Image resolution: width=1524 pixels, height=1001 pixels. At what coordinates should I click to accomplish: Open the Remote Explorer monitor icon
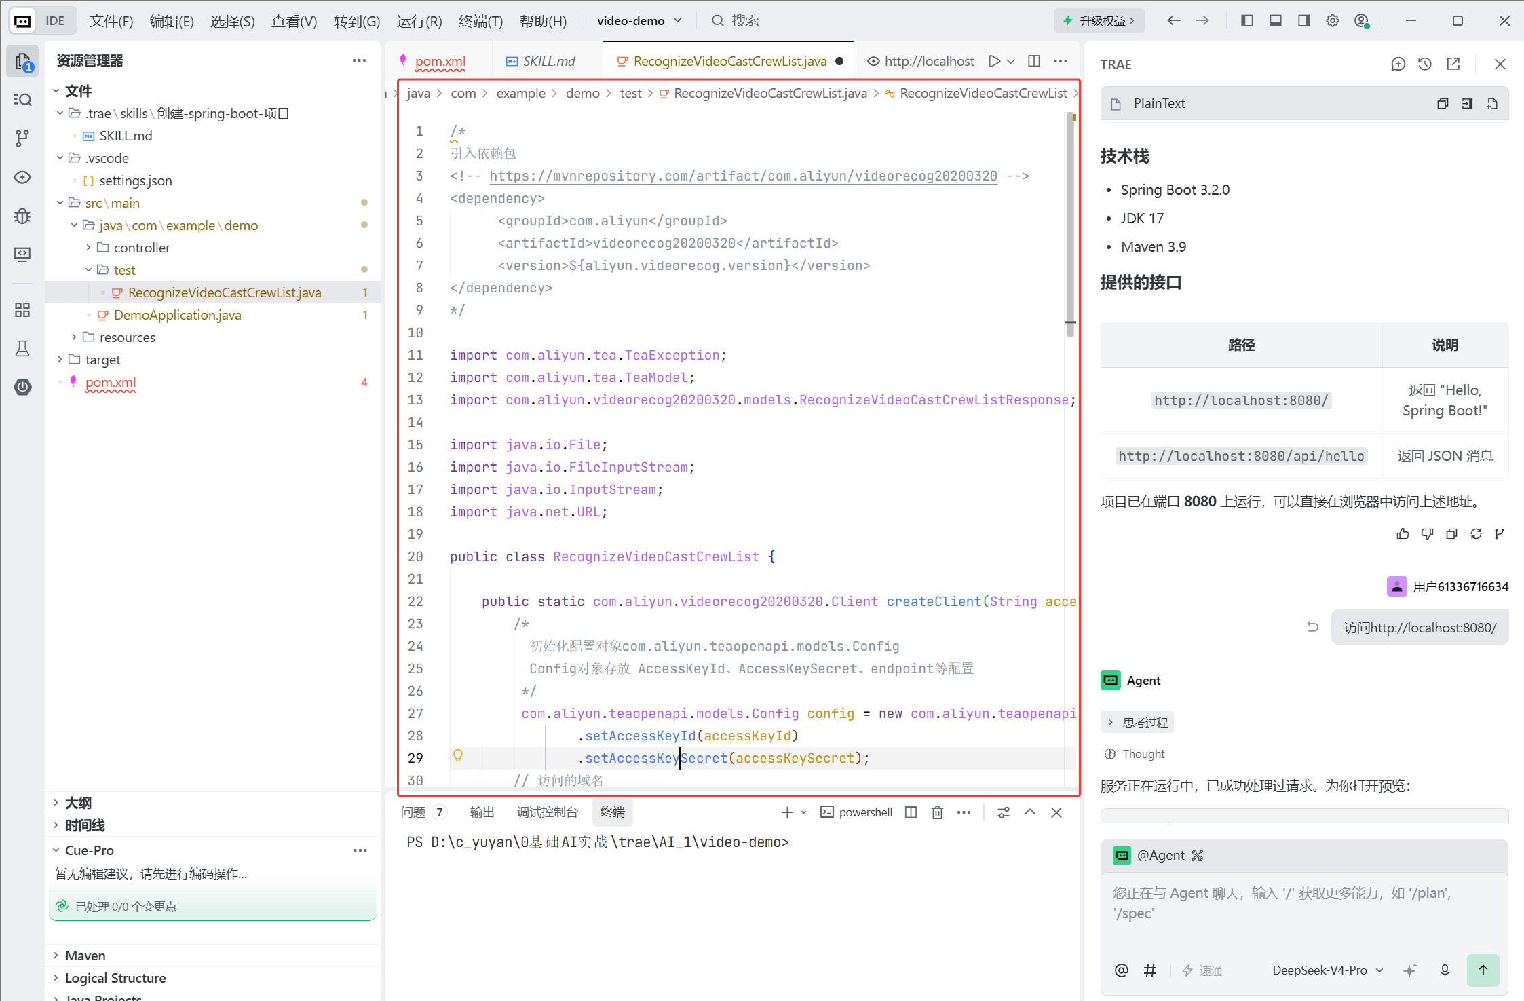[23, 254]
